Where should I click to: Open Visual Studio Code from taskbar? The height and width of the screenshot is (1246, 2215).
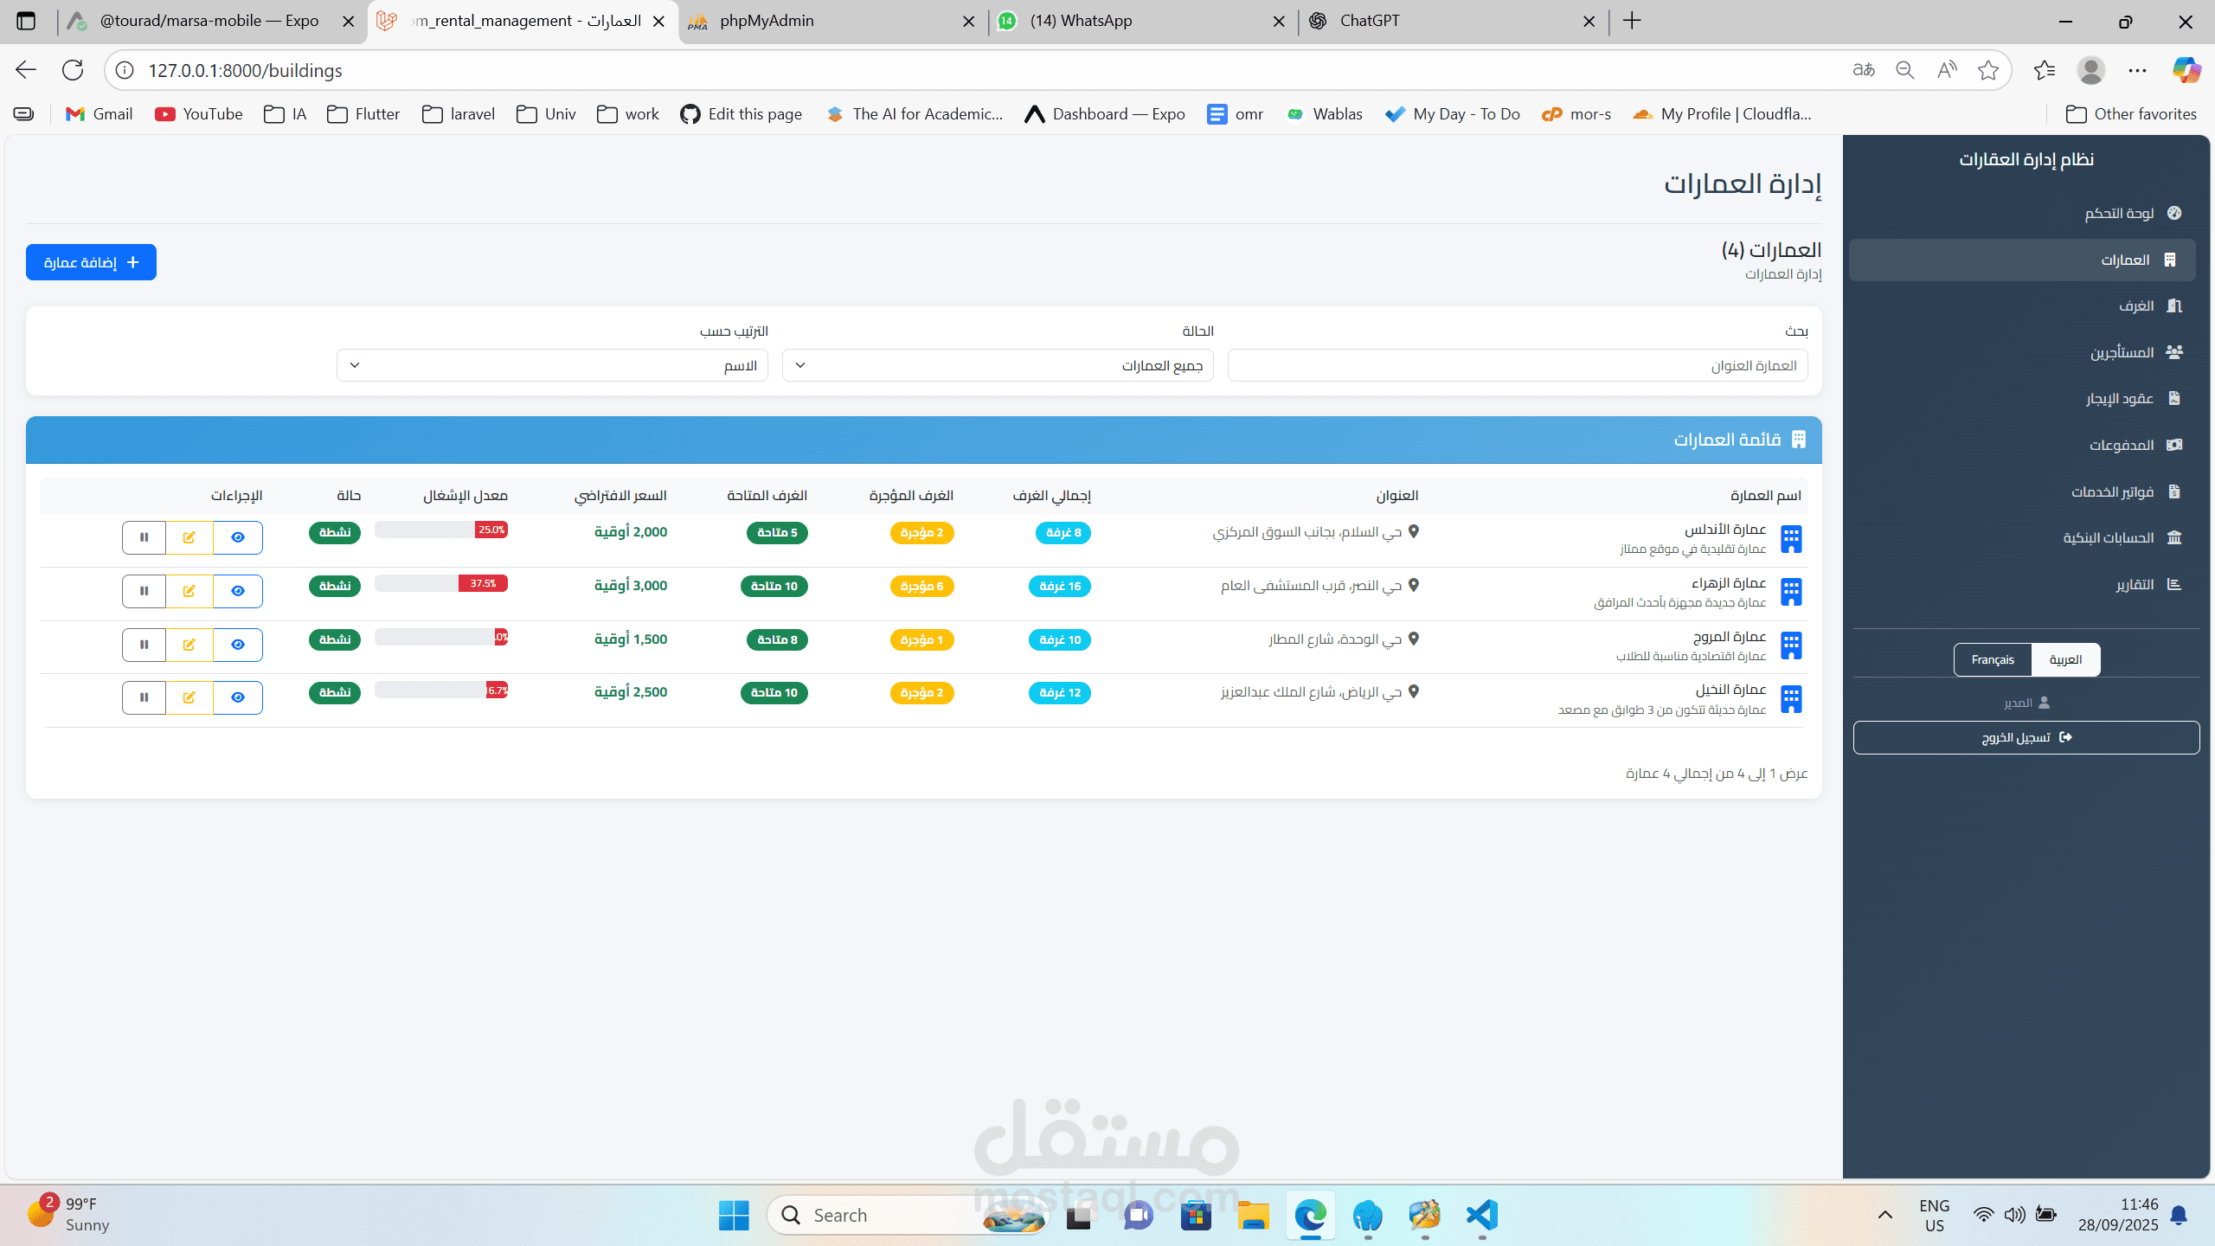[1481, 1216]
